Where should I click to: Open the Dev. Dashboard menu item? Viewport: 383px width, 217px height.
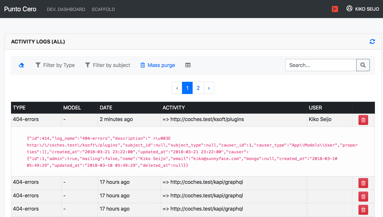pos(66,9)
